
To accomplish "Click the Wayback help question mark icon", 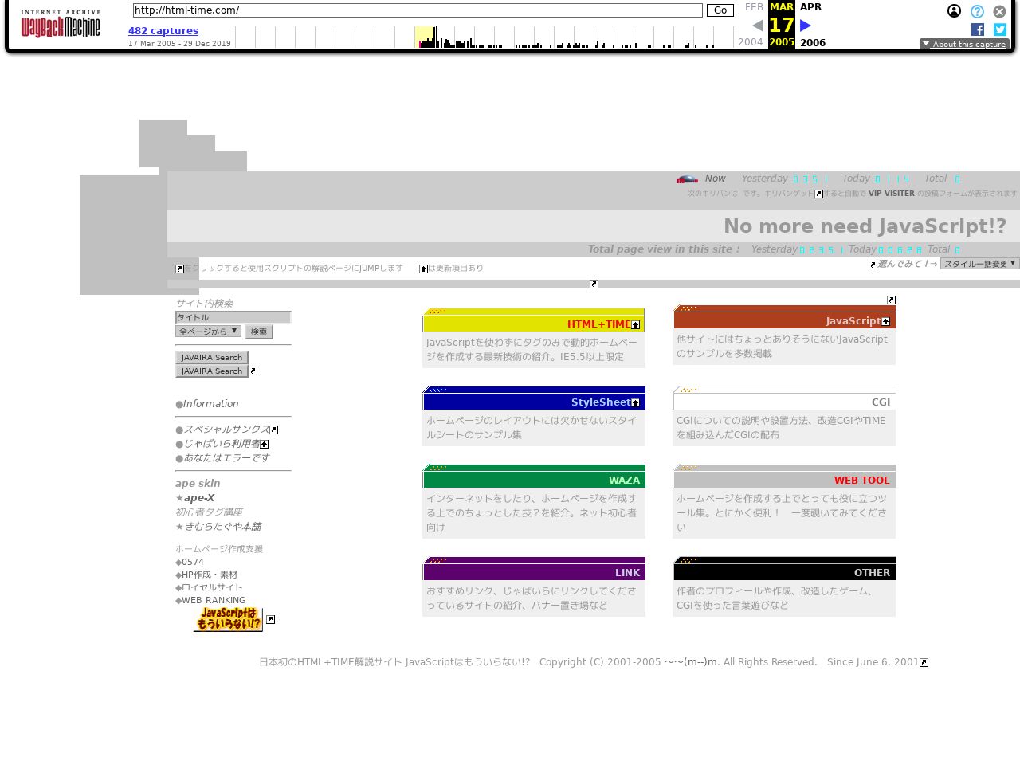I will 977,11.
